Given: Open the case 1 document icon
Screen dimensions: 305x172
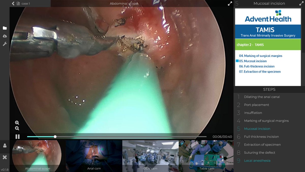Looking at the screenshot, I should tap(18, 4).
